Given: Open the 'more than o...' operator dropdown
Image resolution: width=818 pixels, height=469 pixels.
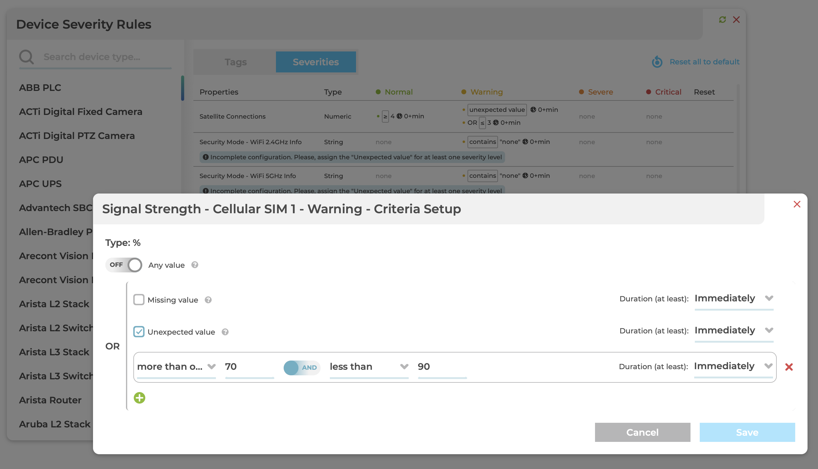Looking at the screenshot, I should tap(176, 367).
